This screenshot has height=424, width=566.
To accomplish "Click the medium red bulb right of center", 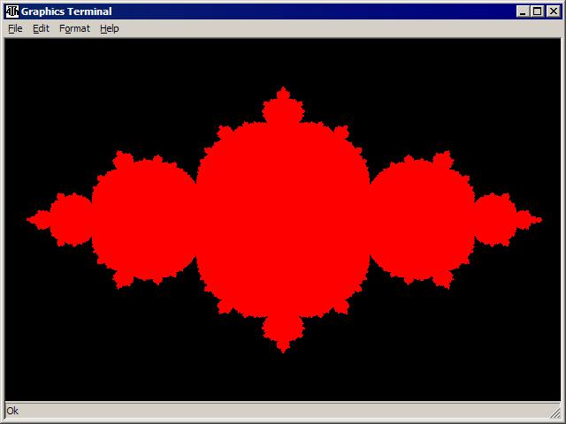I will [422, 219].
